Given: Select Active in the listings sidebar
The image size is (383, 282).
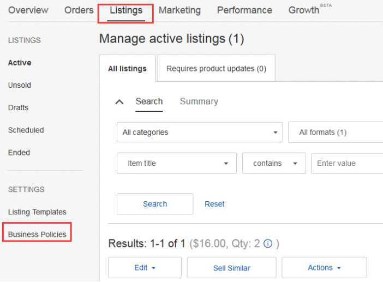Looking at the screenshot, I should point(20,63).
